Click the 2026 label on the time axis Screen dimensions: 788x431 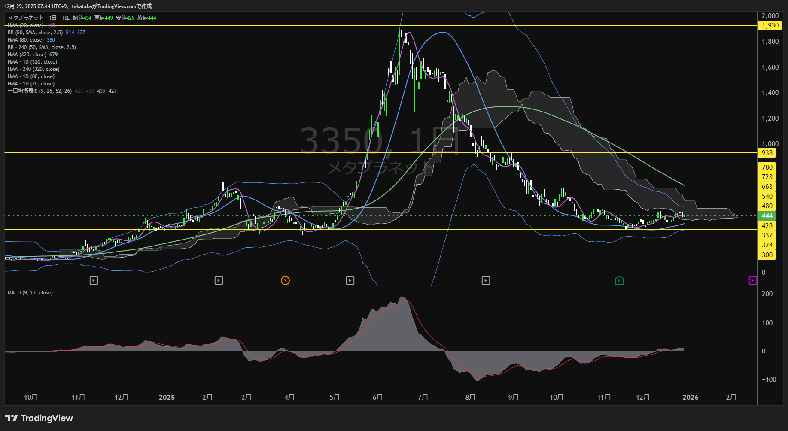(x=690, y=398)
